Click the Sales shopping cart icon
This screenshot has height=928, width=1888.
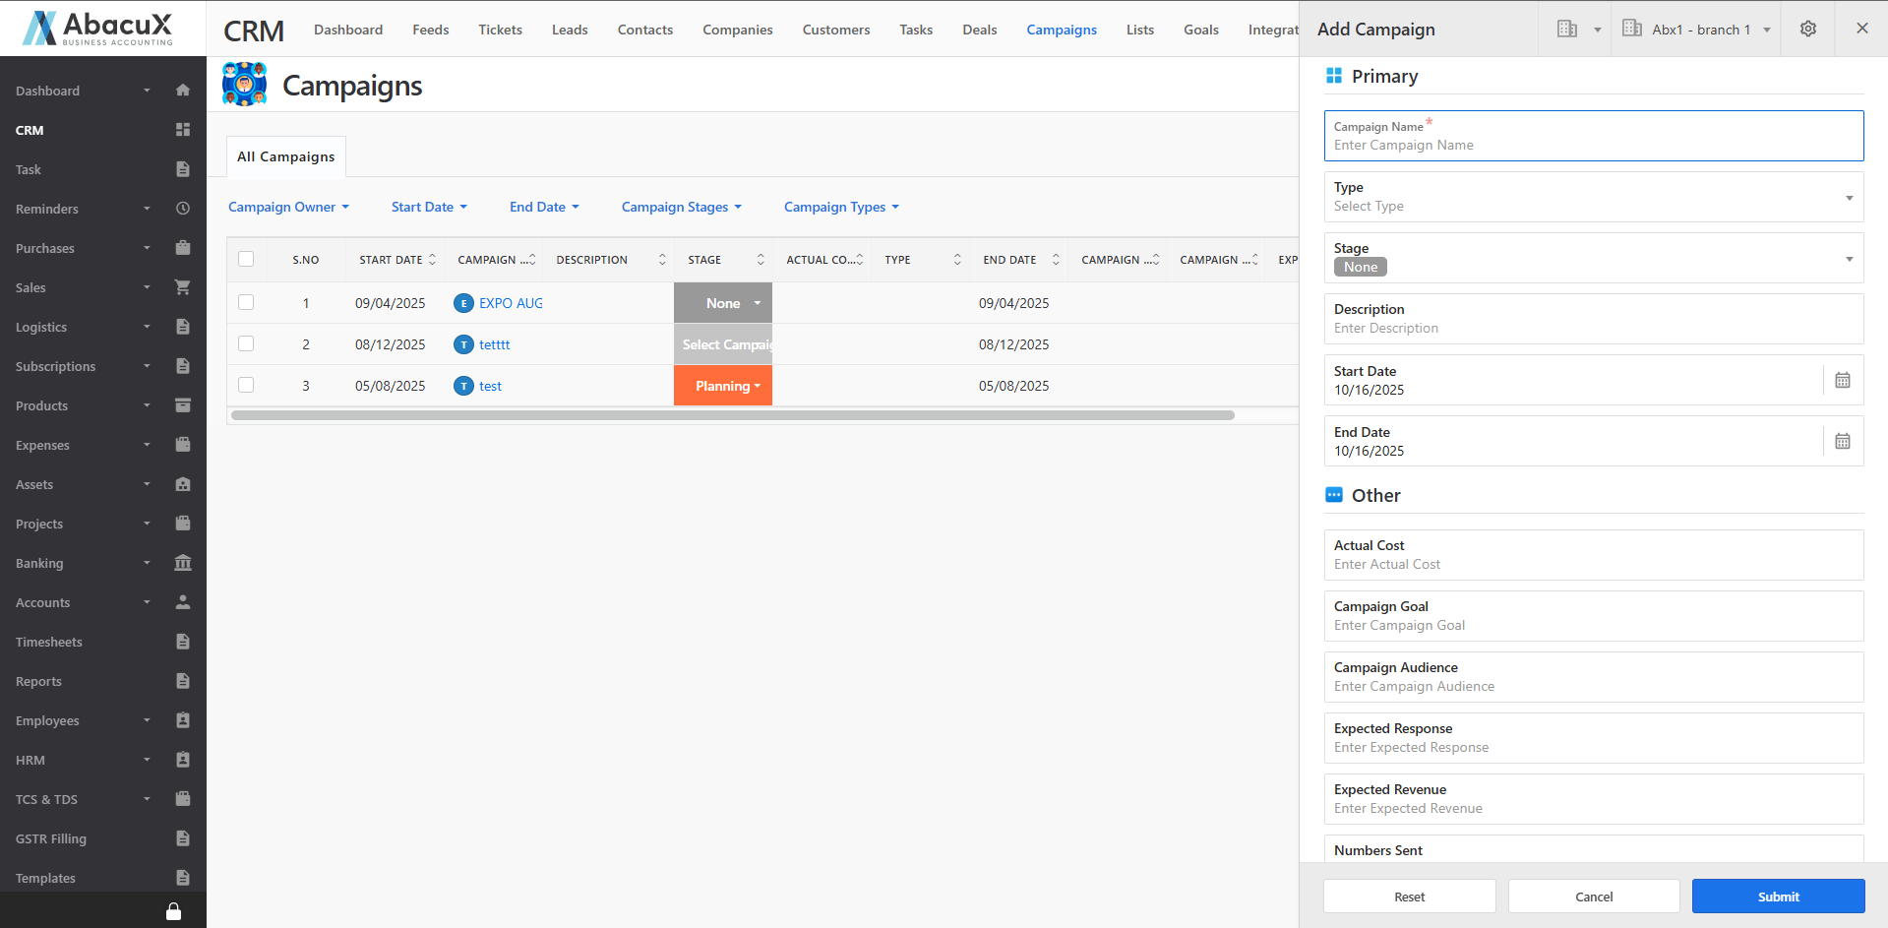pos(182,287)
